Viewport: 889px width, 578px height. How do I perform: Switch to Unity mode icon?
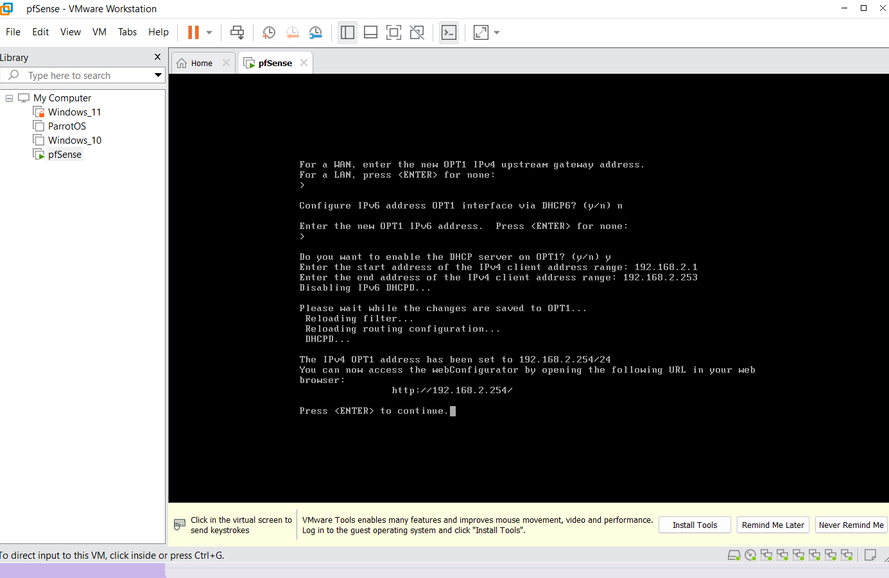click(x=417, y=32)
